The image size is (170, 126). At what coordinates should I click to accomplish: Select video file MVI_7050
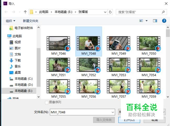(x=149, y=46)
